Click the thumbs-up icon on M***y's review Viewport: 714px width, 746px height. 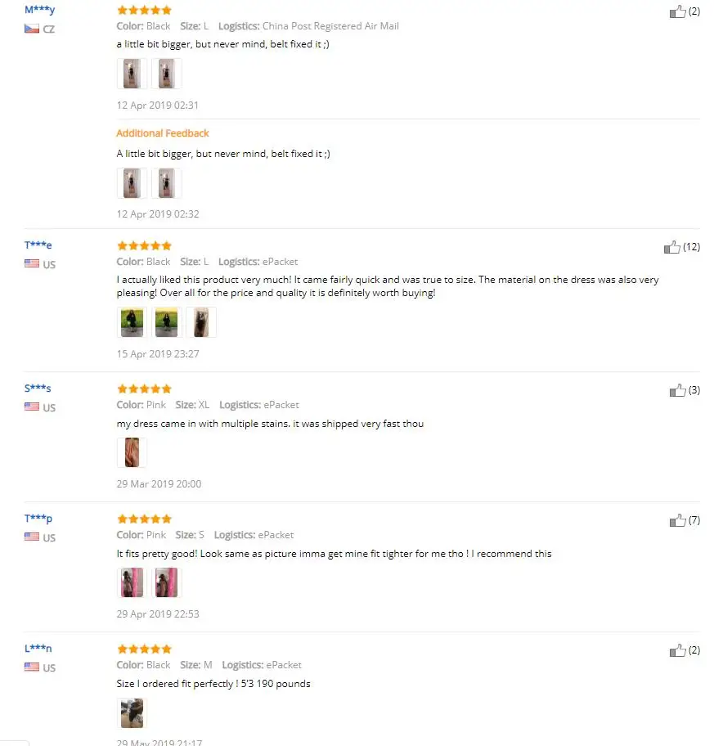[677, 11]
